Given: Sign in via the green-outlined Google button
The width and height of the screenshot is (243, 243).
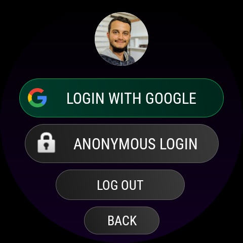Looking at the screenshot, I should tap(121, 98).
